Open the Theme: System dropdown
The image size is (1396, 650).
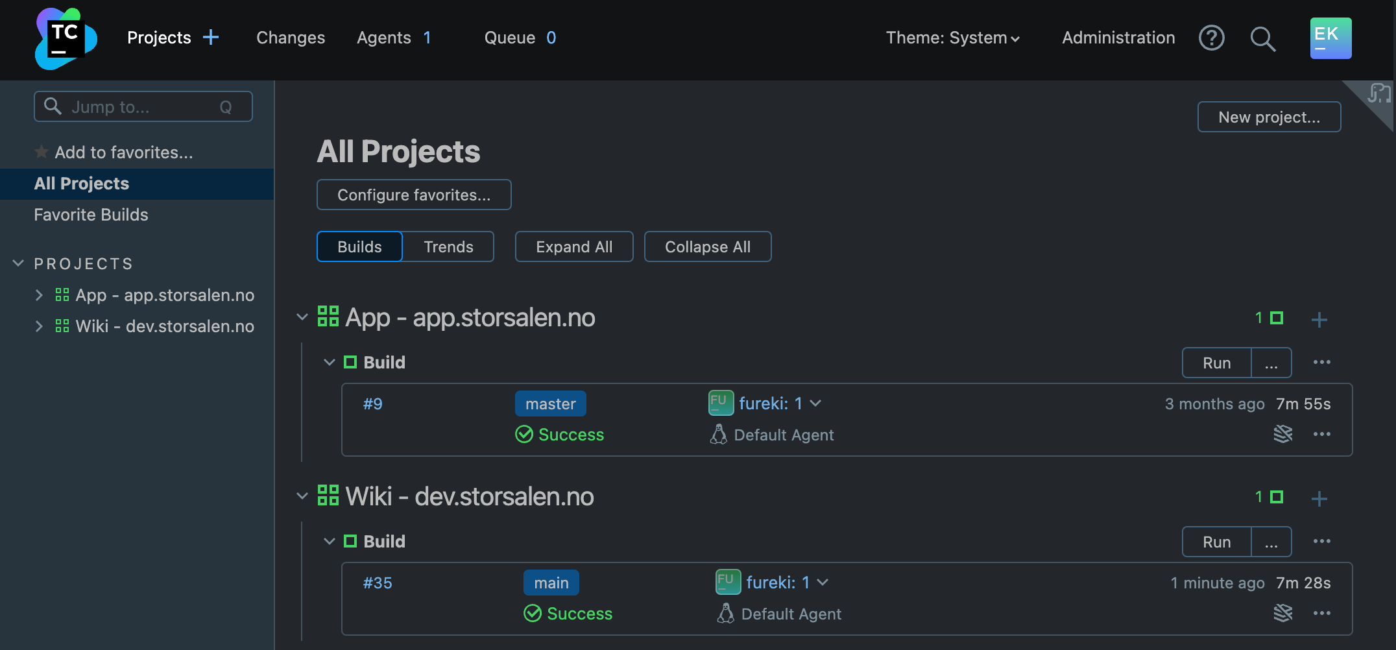pos(952,38)
